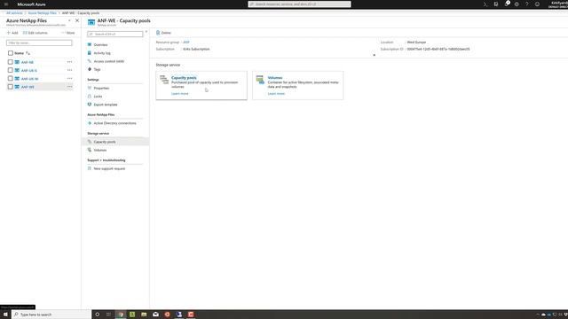Expand the More toolbar menu
The height and width of the screenshot is (319, 568).
[68, 33]
